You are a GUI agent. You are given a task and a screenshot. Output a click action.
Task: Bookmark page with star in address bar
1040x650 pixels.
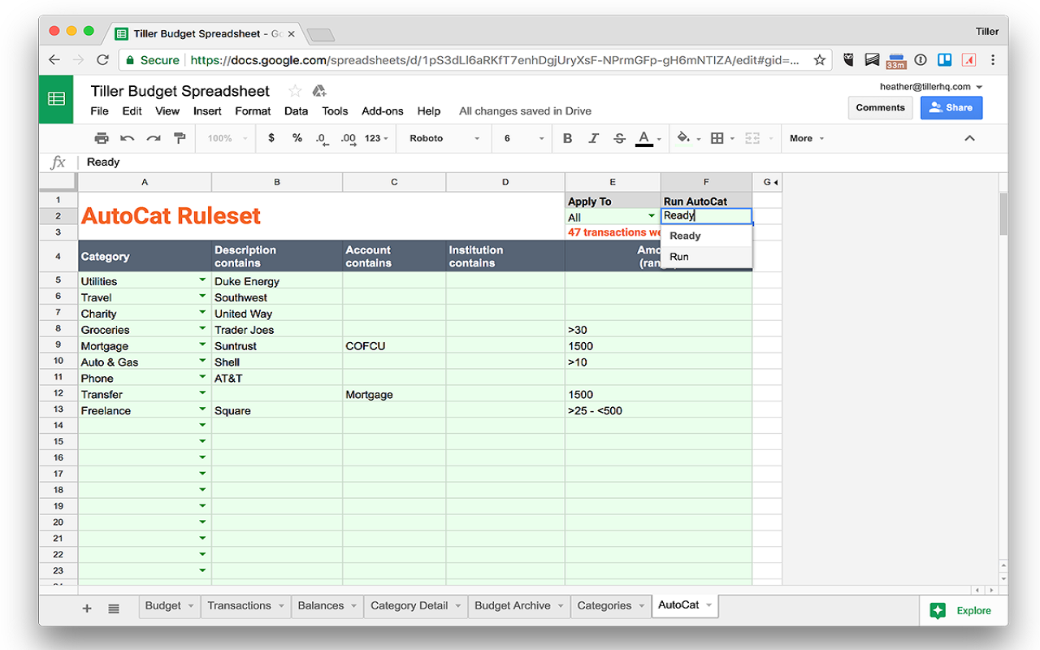820,60
